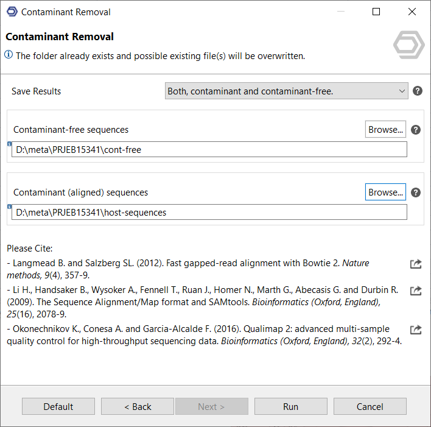The height and width of the screenshot is (427, 431).
Task: Maximize the Contaminant Removal window
Action: click(376, 12)
